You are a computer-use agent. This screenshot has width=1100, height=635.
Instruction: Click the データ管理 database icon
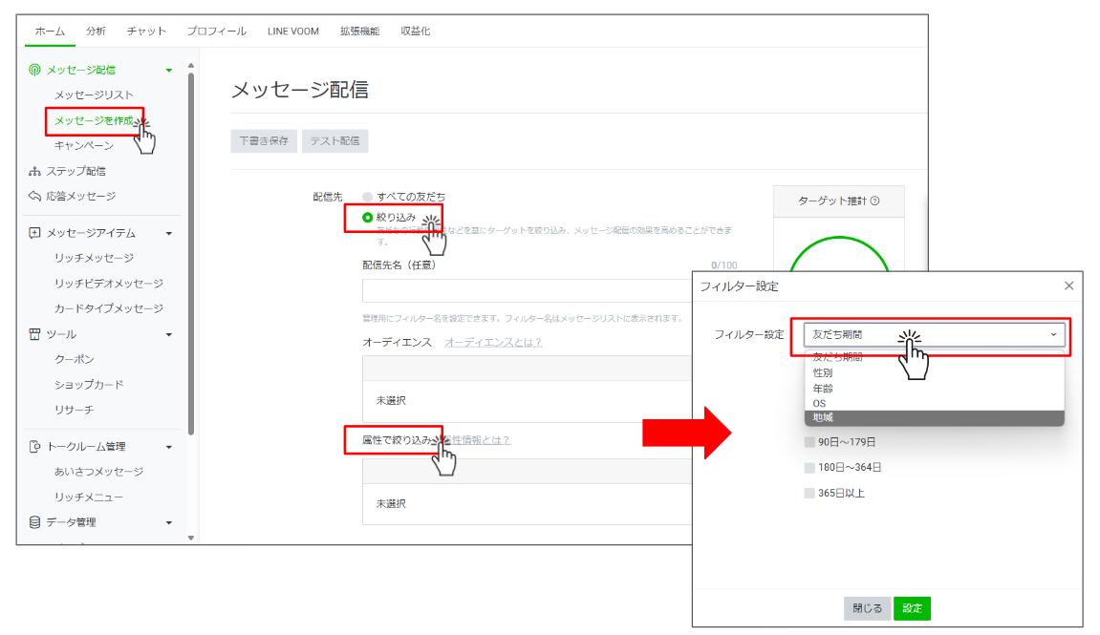[34, 521]
